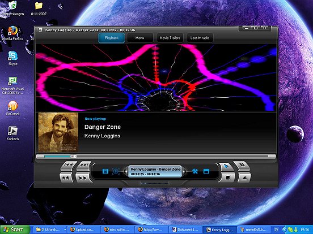Click the Kenny Loggins album art thumbnail
The height and width of the screenshot is (234, 313).
click(58, 132)
